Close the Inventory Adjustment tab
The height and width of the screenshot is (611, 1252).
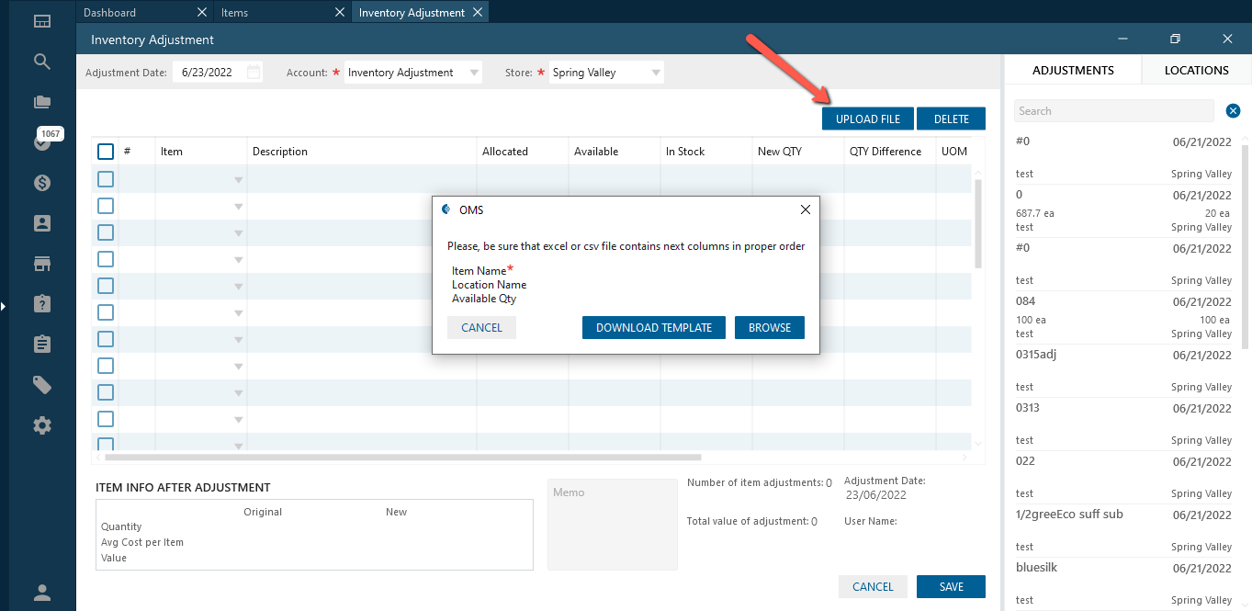click(478, 12)
